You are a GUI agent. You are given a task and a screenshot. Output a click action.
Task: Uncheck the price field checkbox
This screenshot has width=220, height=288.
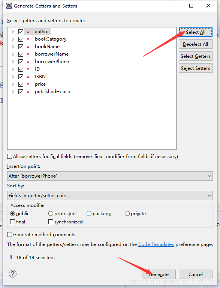(21, 84)
